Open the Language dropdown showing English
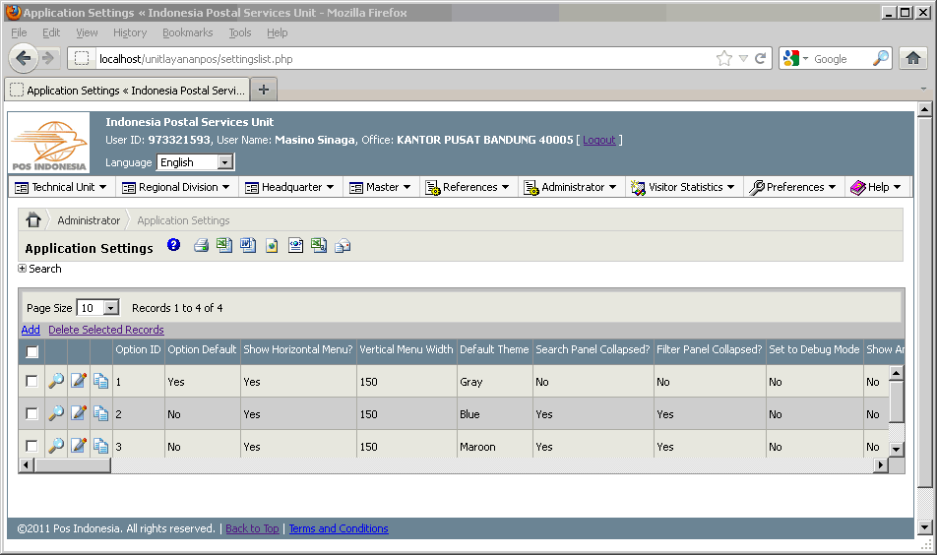This screenshot has height=555, width=937. pos(196,162)
